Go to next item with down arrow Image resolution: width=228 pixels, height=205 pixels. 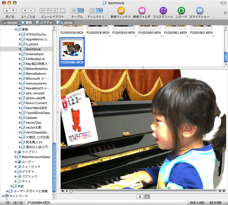[13, 10]
